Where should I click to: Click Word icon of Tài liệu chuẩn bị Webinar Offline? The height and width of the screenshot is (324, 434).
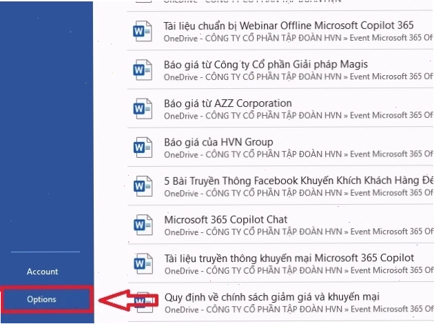pyautogui.click(x=143, y=31)
